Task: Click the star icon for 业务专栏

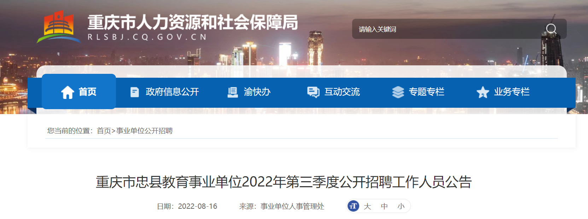Action: coord(483,92)
